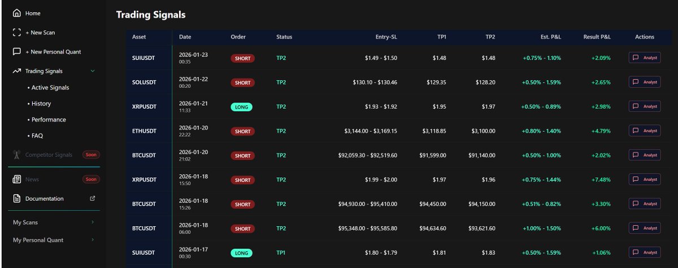Click the 2026-01-21 11:33 date cell

click(x=193, y=106)
